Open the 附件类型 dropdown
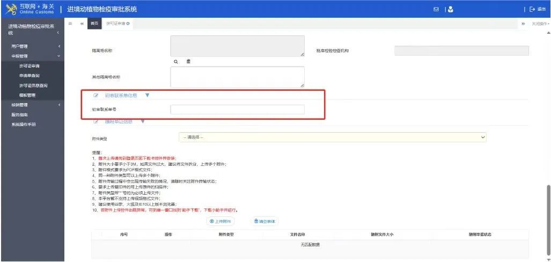This screenshot has width=551, height=262. tap(333, 137)
